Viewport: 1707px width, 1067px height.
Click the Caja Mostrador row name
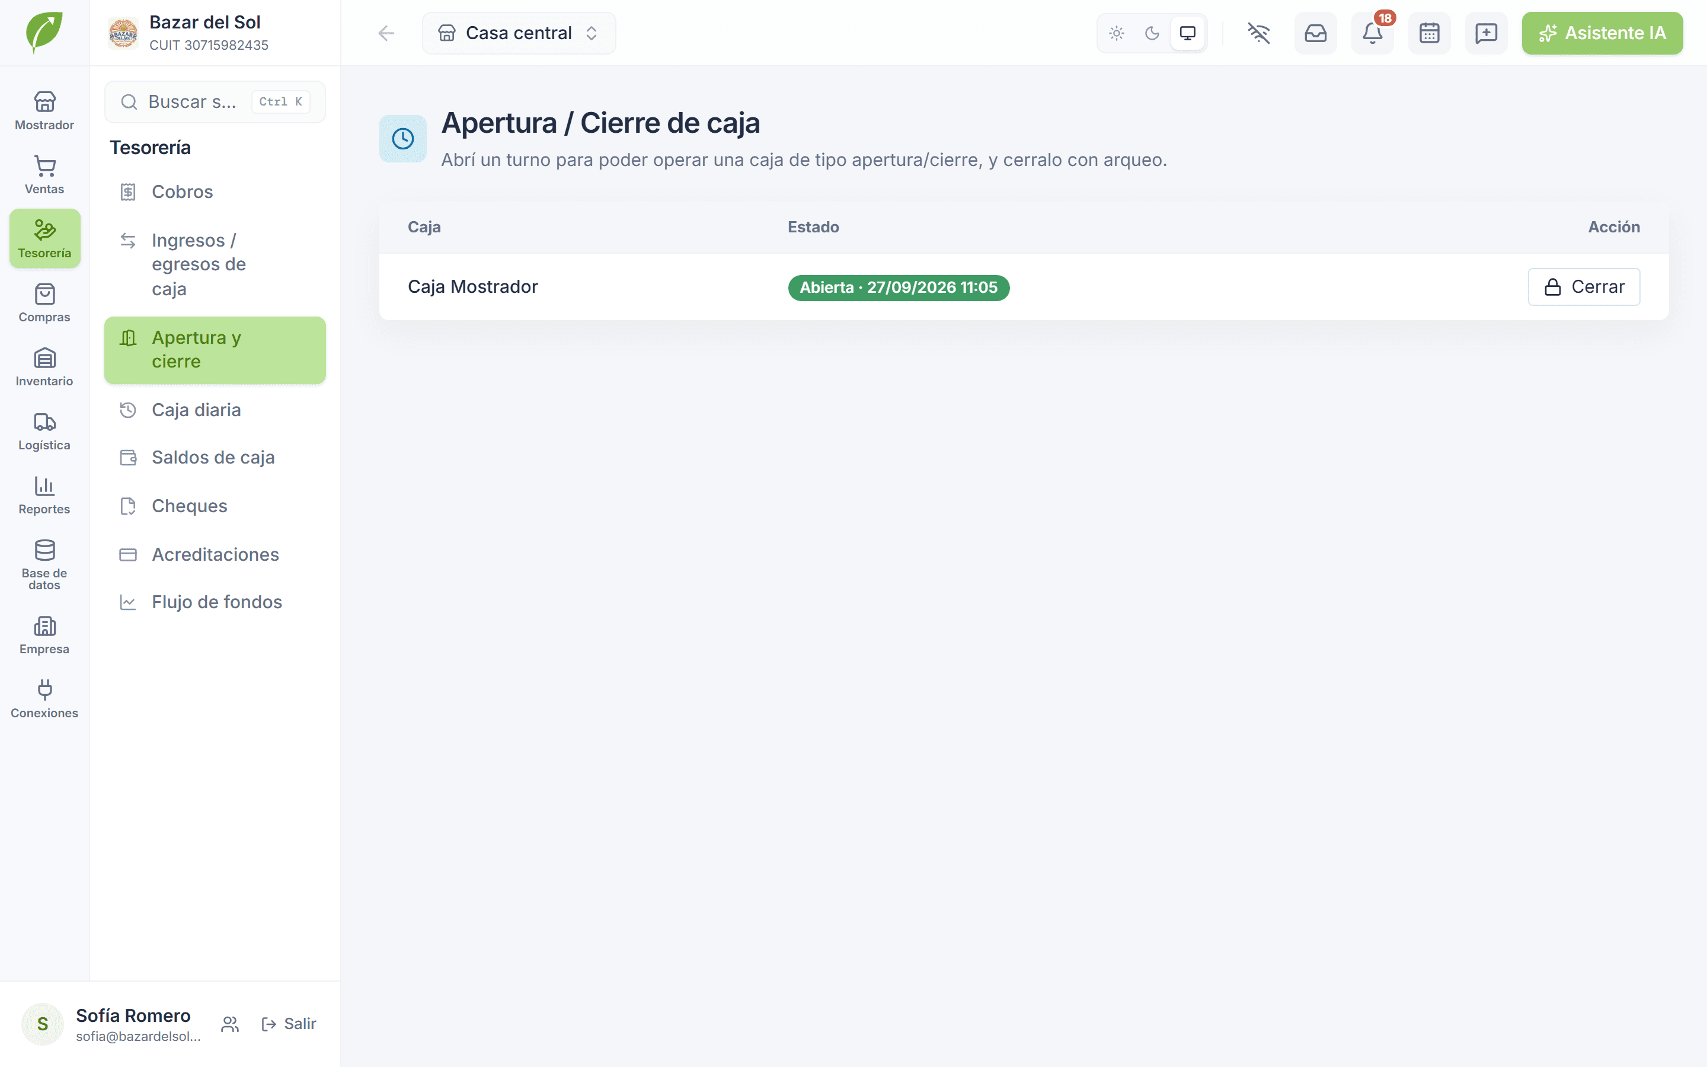coord(472,286)
